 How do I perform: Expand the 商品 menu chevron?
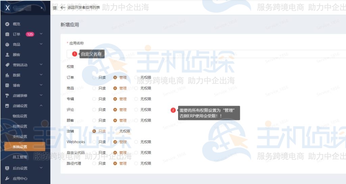coord(41,44)
